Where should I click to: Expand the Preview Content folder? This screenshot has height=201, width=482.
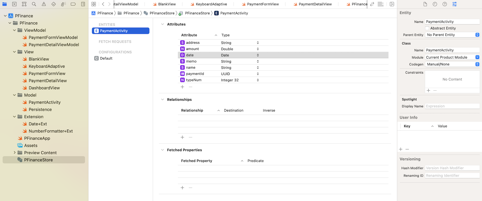(15, 153)
